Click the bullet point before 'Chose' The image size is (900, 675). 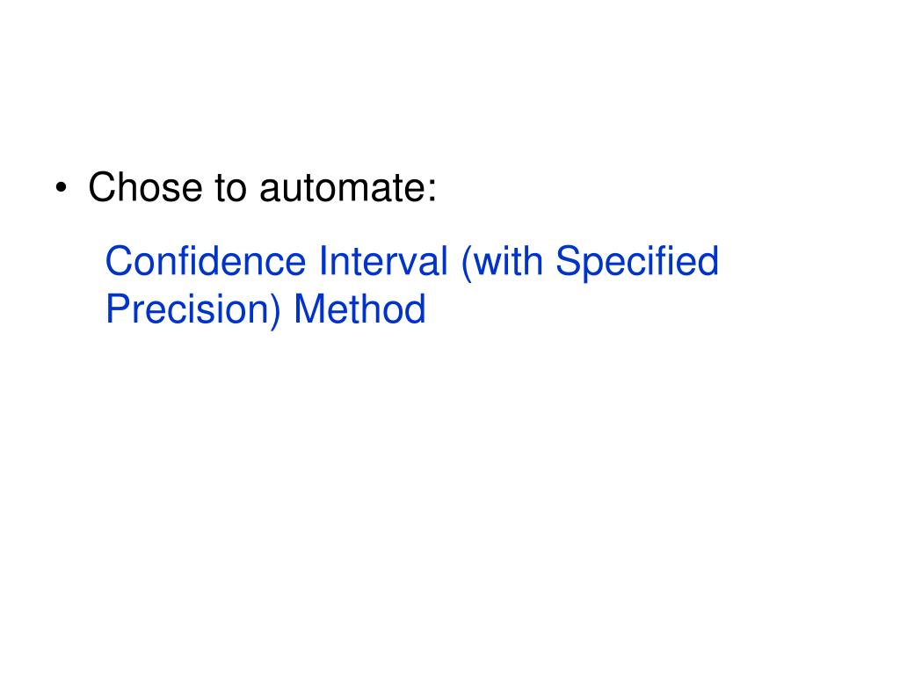click(61, 188)
